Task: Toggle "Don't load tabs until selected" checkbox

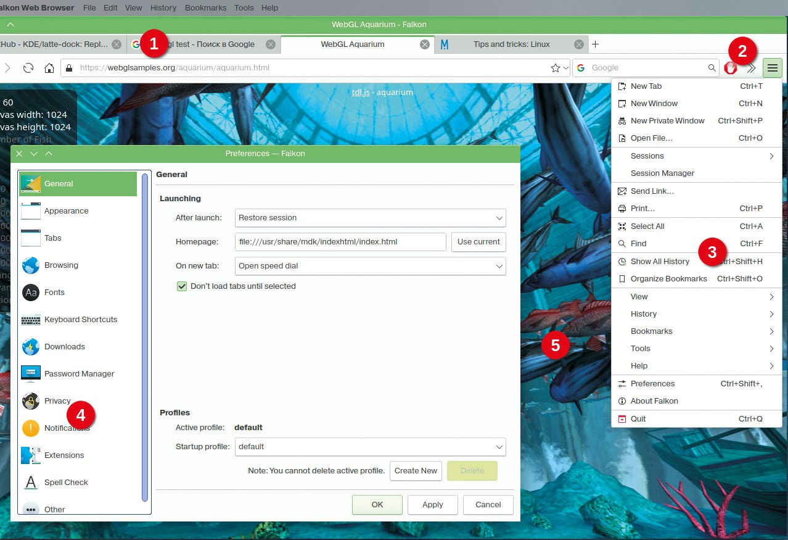Action: (x=182, y=286)
